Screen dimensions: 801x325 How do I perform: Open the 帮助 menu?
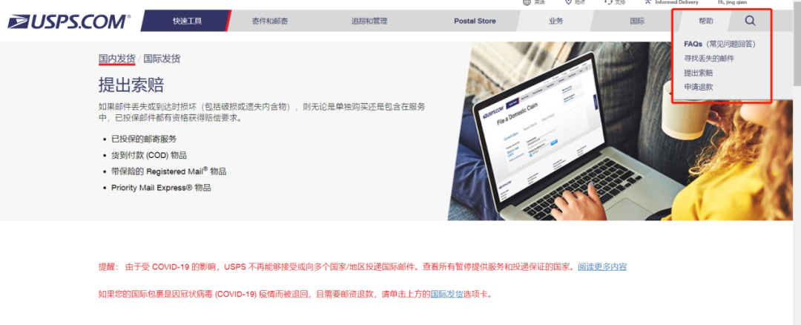pos(706,21)
